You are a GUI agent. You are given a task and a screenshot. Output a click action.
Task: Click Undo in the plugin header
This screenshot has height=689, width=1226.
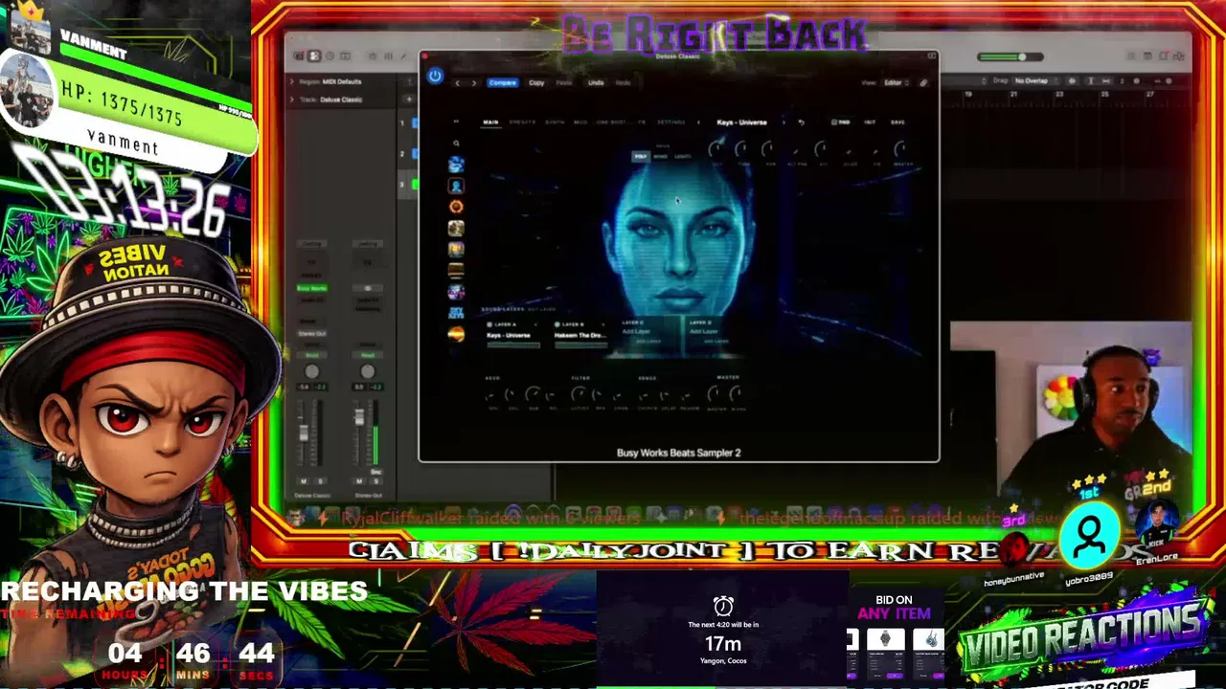click(x=596, y=83)
